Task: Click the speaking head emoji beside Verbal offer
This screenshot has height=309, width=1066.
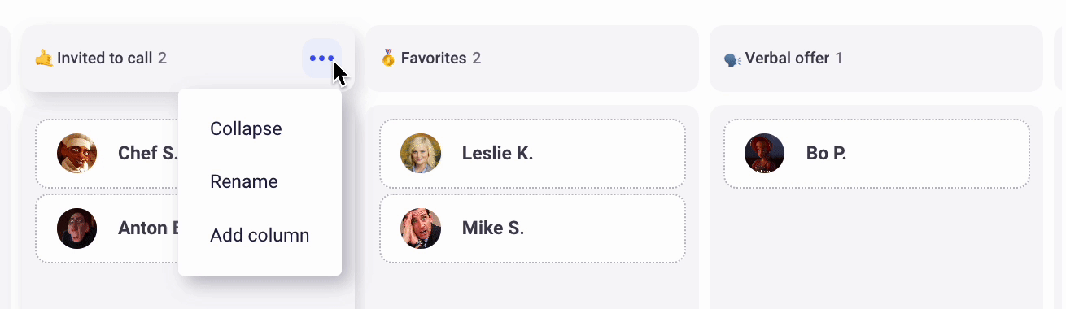Action: pyautogui.click(x=732, y=59)
